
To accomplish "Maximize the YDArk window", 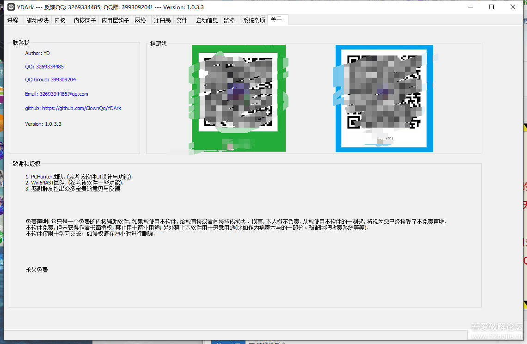I will click(x=491, y=7).
